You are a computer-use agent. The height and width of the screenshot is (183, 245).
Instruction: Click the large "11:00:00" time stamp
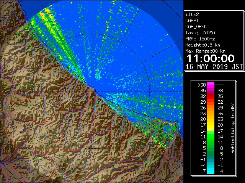coord(211,58)
